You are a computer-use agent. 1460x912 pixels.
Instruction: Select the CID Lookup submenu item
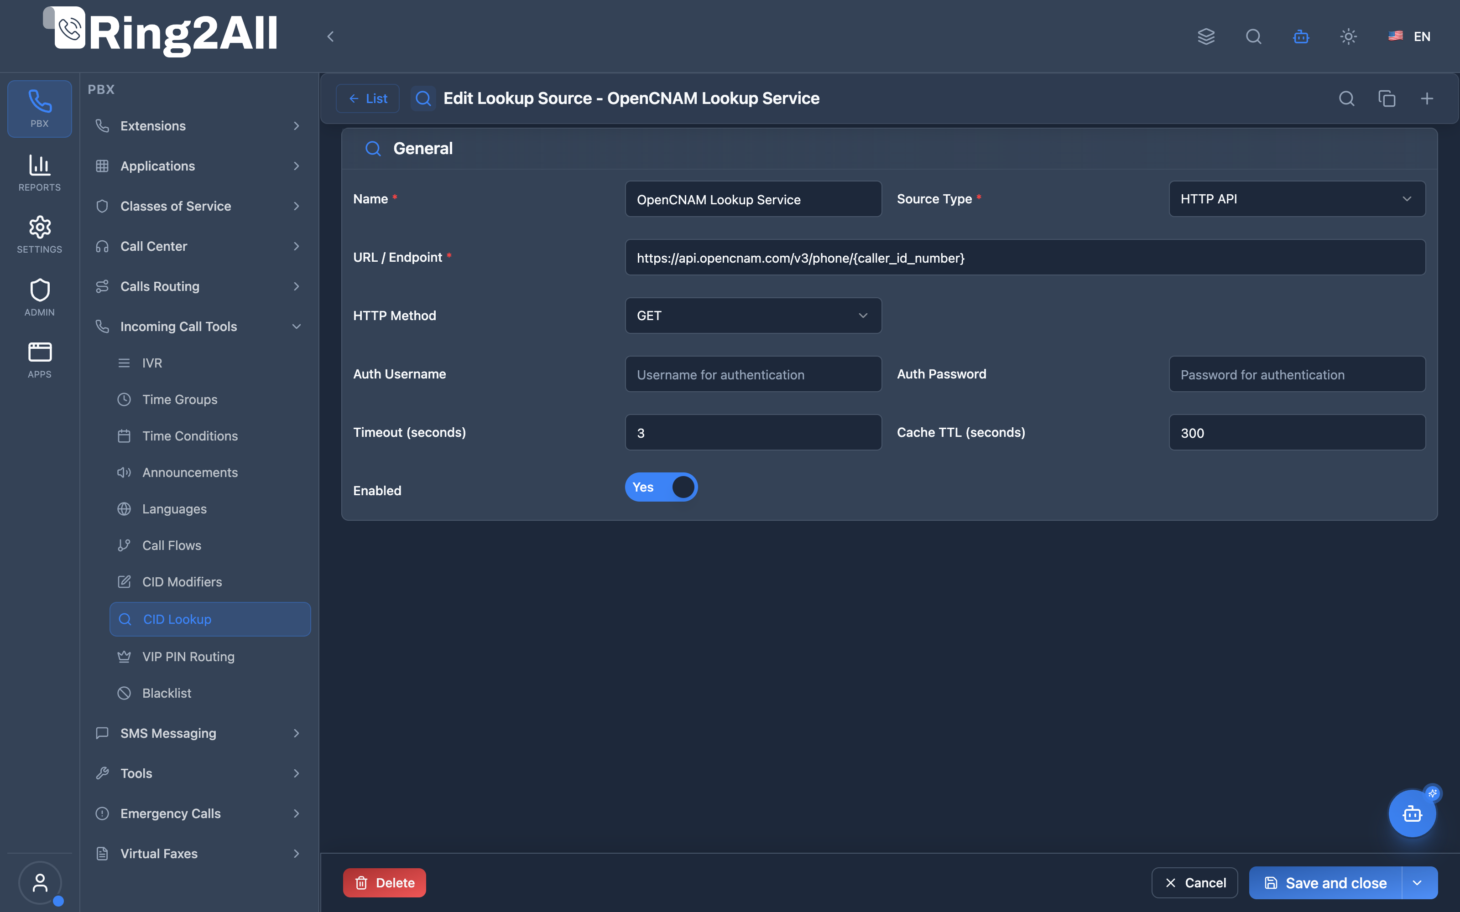(210, 619)
